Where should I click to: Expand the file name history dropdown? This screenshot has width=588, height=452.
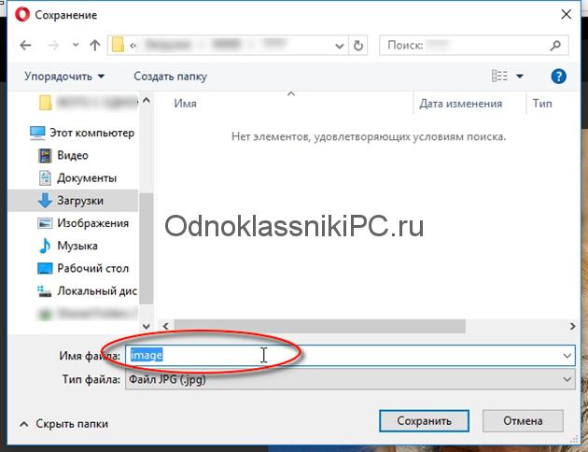pos(567,356)
